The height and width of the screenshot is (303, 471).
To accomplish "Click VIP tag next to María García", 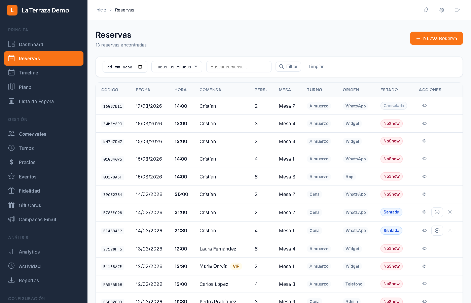I will (236, 266).
